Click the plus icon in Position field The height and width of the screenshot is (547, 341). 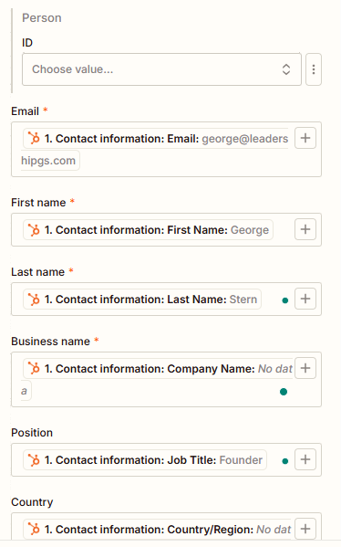[305, 459]
